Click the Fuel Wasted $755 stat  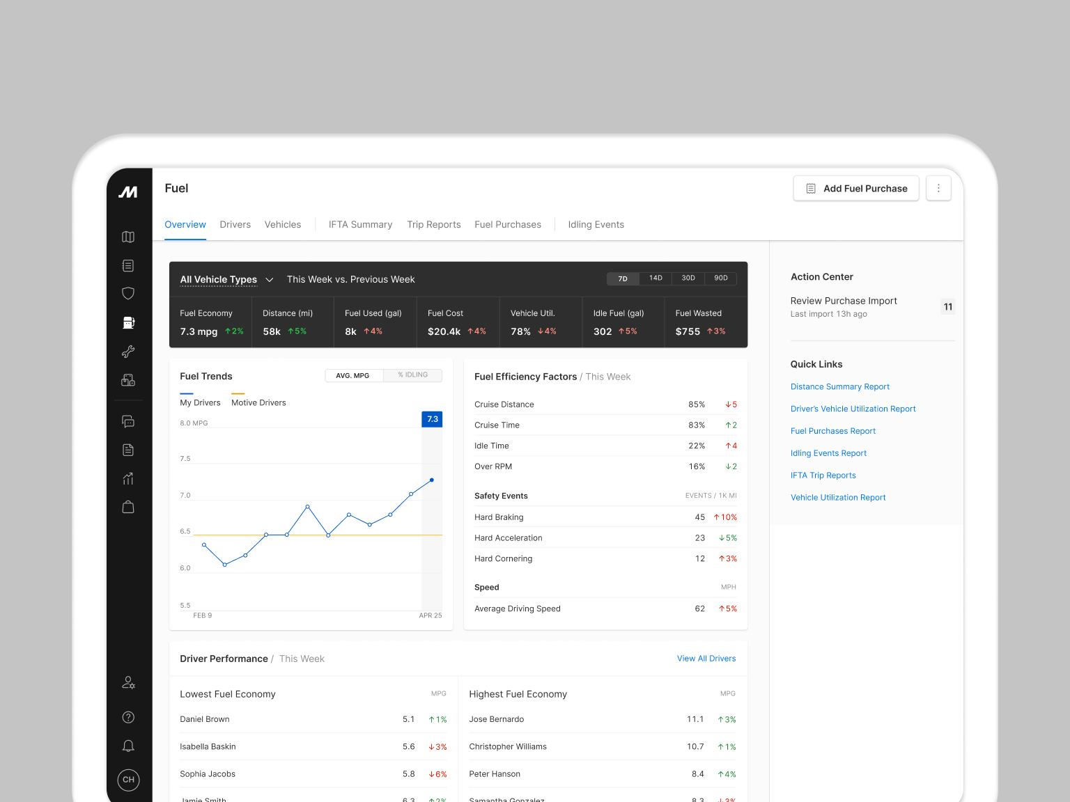point(706,322)
